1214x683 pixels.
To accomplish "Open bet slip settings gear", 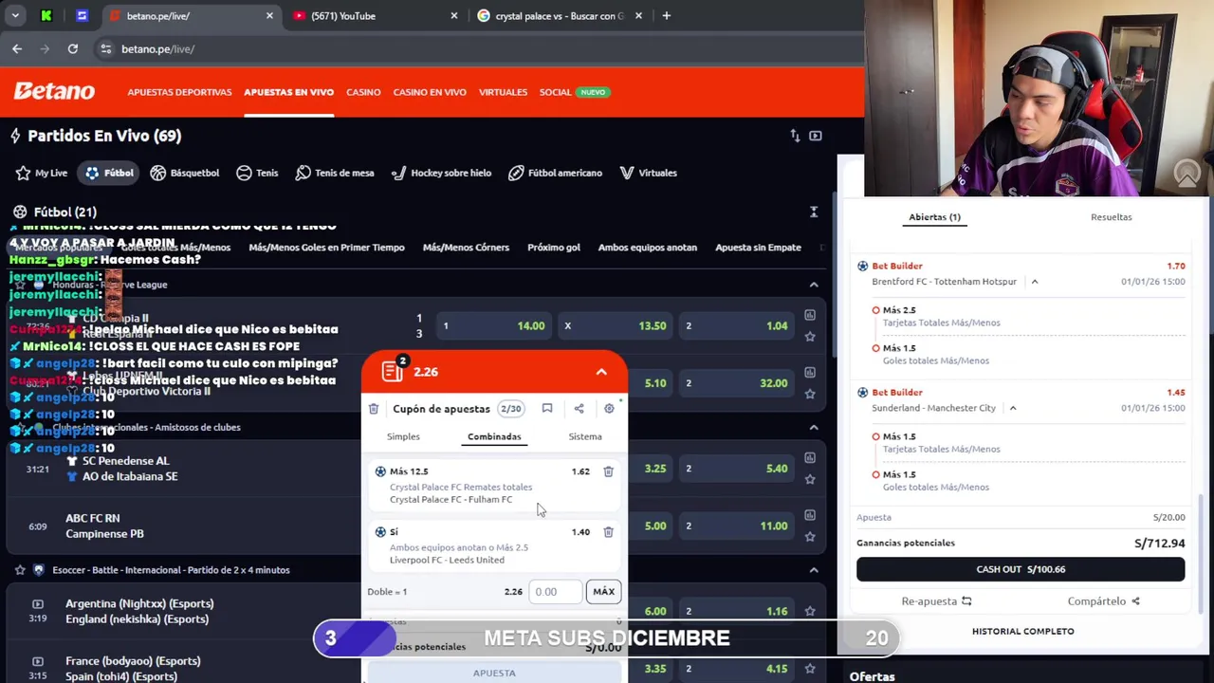I will pos(609,409).
